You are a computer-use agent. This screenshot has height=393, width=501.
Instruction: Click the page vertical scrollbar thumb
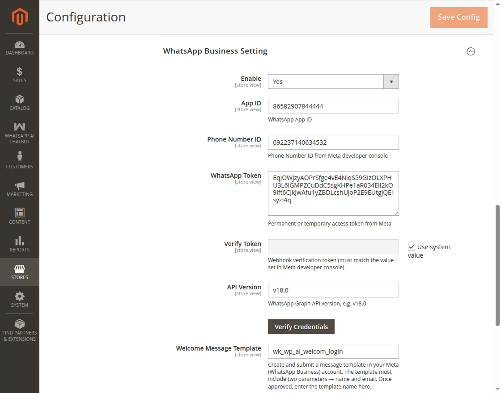[497, 265]
